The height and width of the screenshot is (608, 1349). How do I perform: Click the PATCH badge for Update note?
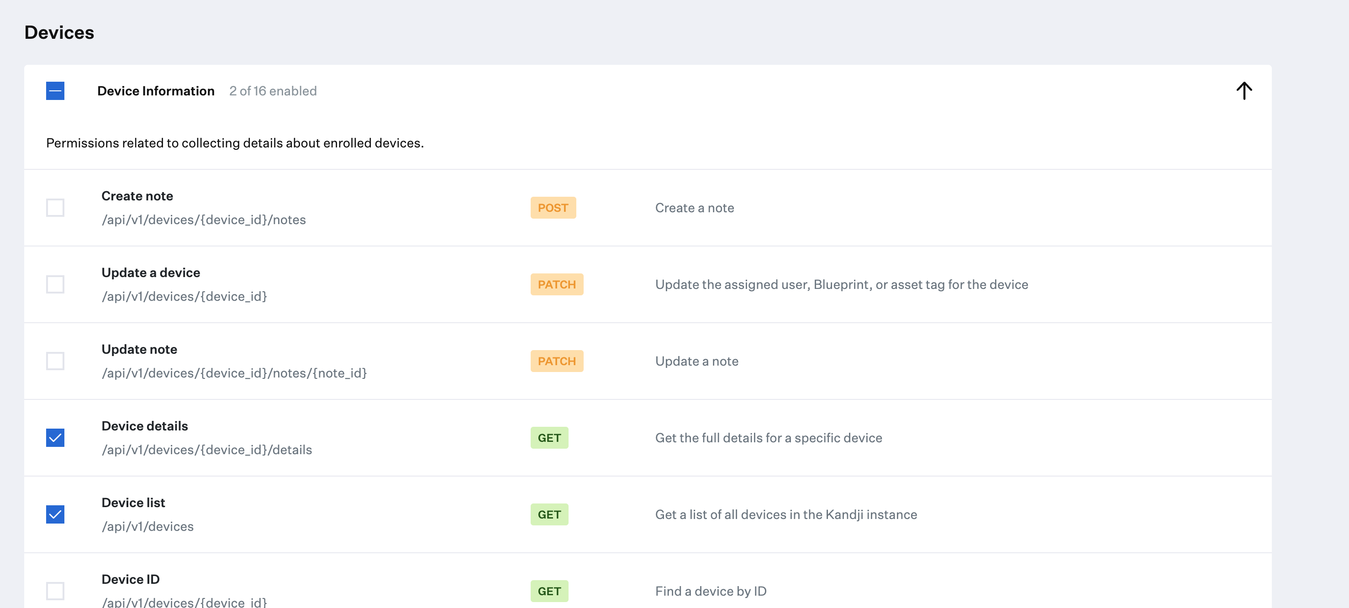click(557, 361)
